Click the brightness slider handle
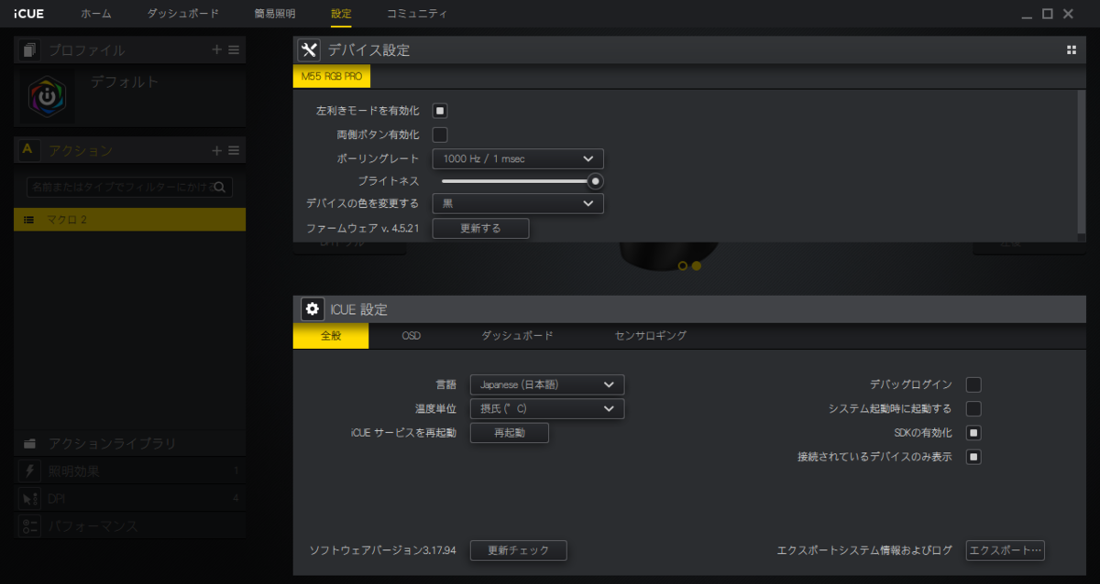 pyautogui.click(x=595, y=181)
